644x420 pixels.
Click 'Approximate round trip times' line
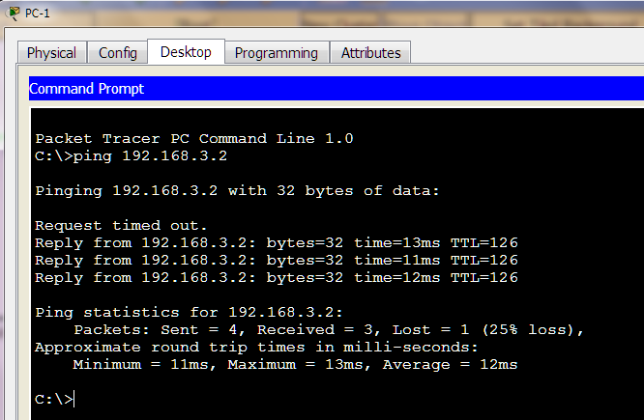(x=256, y=348)
